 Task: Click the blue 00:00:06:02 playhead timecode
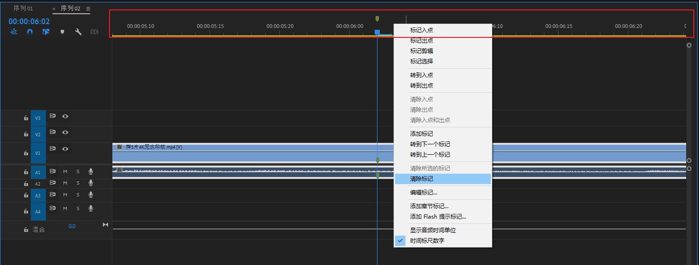point(29,21)
